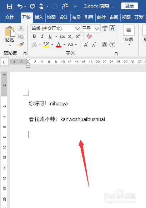Image resolution: width=146 pixels, height=208 pixels.
Task: Click the Chinese text 看我帅不帅
Action: pos(42,119)
